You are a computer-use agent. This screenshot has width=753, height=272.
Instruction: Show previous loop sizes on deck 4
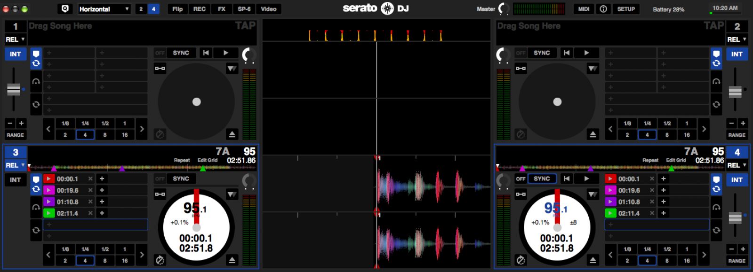[611, 255]
